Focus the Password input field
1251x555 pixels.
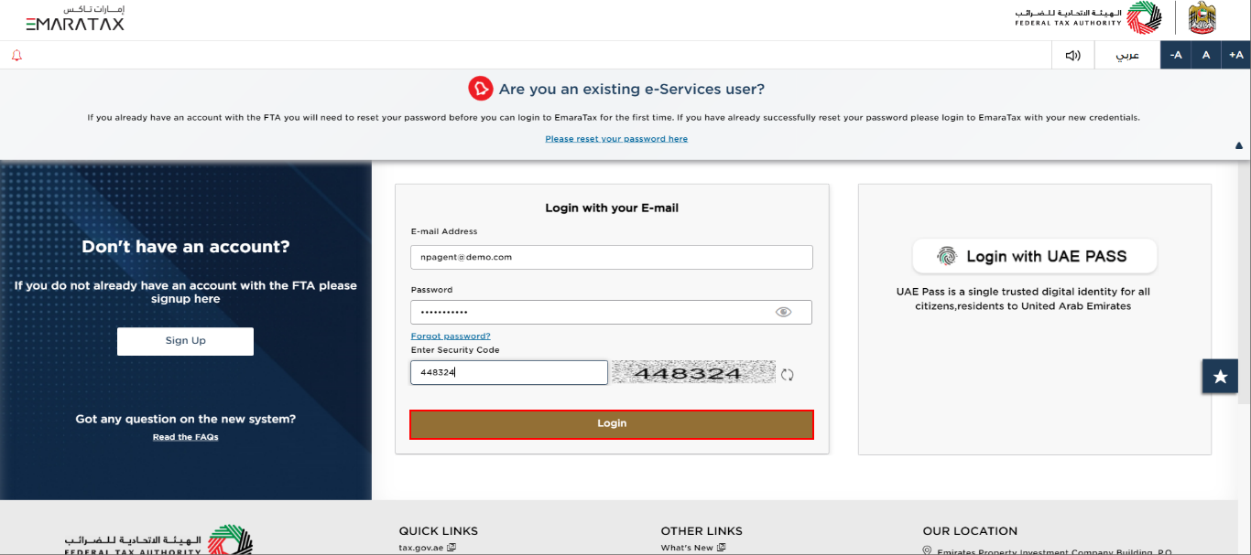click(612, 312)
